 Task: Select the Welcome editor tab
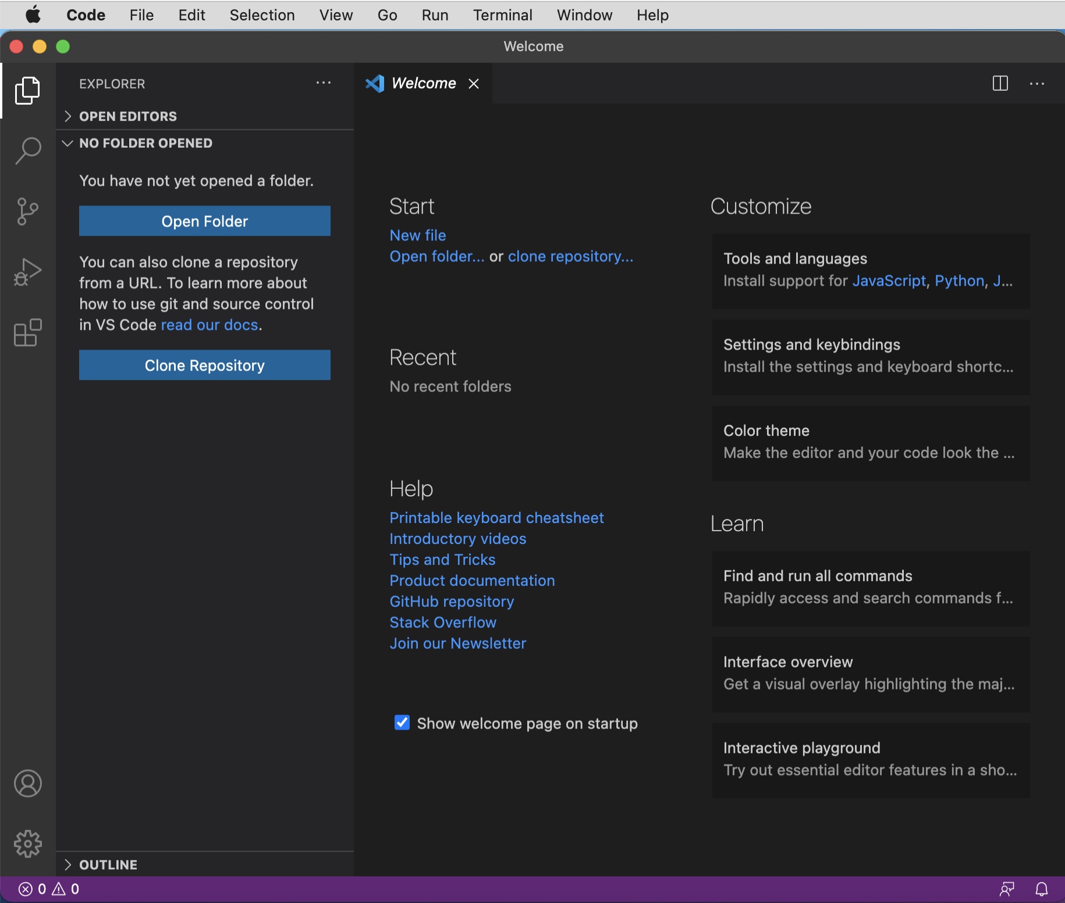424,83
